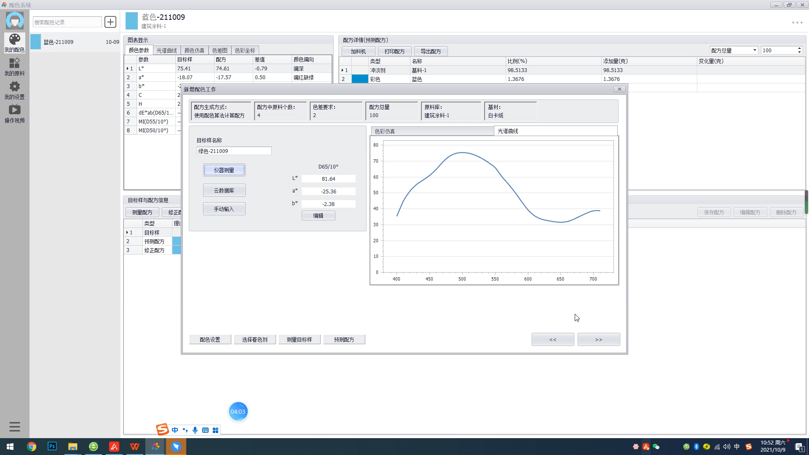
Task: Increase the formula total stepper value
Action: coord(799,48)
